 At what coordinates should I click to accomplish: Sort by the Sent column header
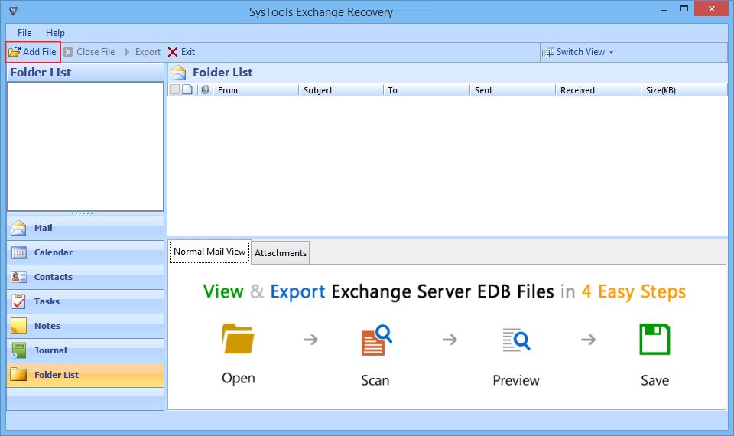[x=512, y=90]
